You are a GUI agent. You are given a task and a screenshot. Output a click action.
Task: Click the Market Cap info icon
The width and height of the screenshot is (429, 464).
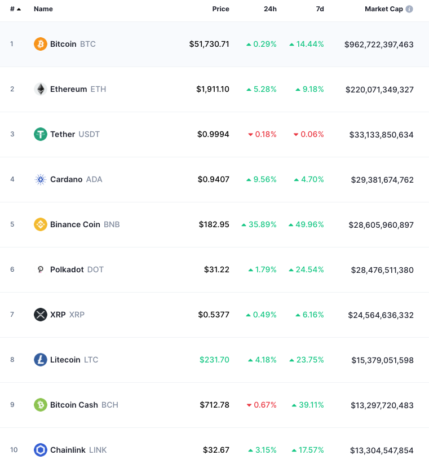point(409,9)
